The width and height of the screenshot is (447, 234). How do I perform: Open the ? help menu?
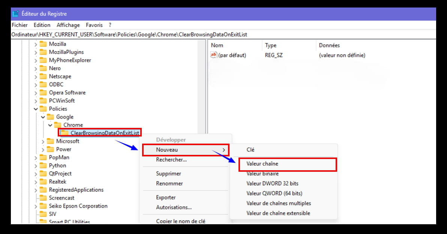[x=110, y=25]
